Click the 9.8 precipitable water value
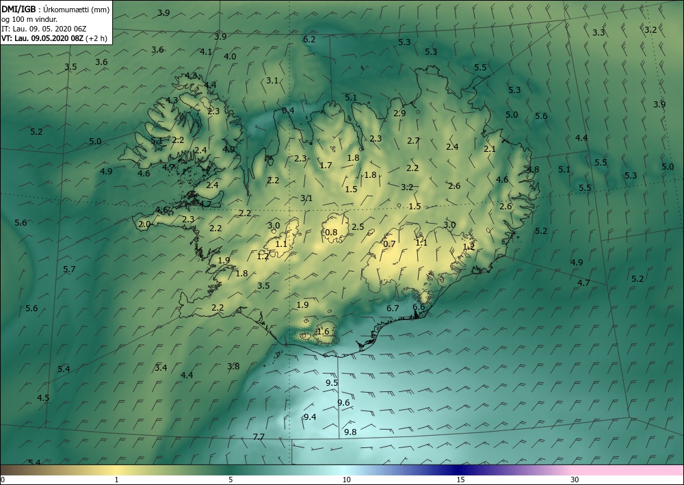The width and height of the screenshot is (684, 485). click(350, 432)
